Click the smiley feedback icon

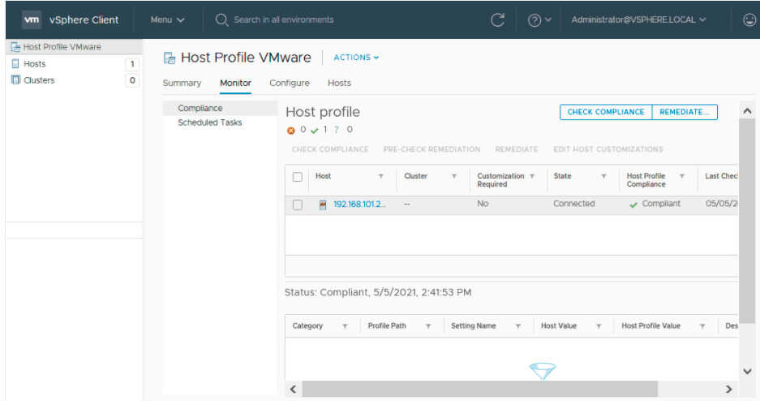[749, 19]
